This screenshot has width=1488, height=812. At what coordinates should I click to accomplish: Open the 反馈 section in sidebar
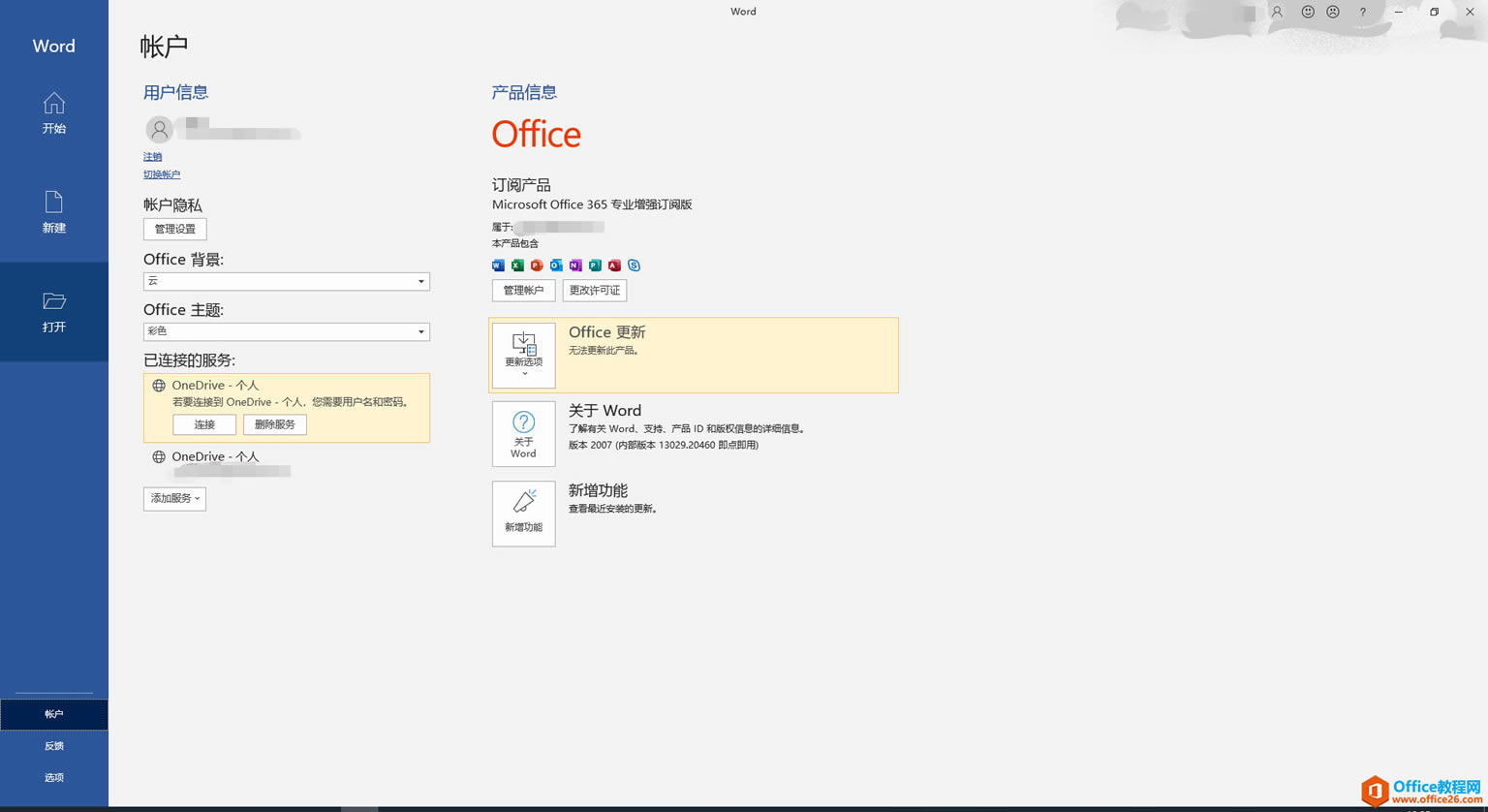54,745
